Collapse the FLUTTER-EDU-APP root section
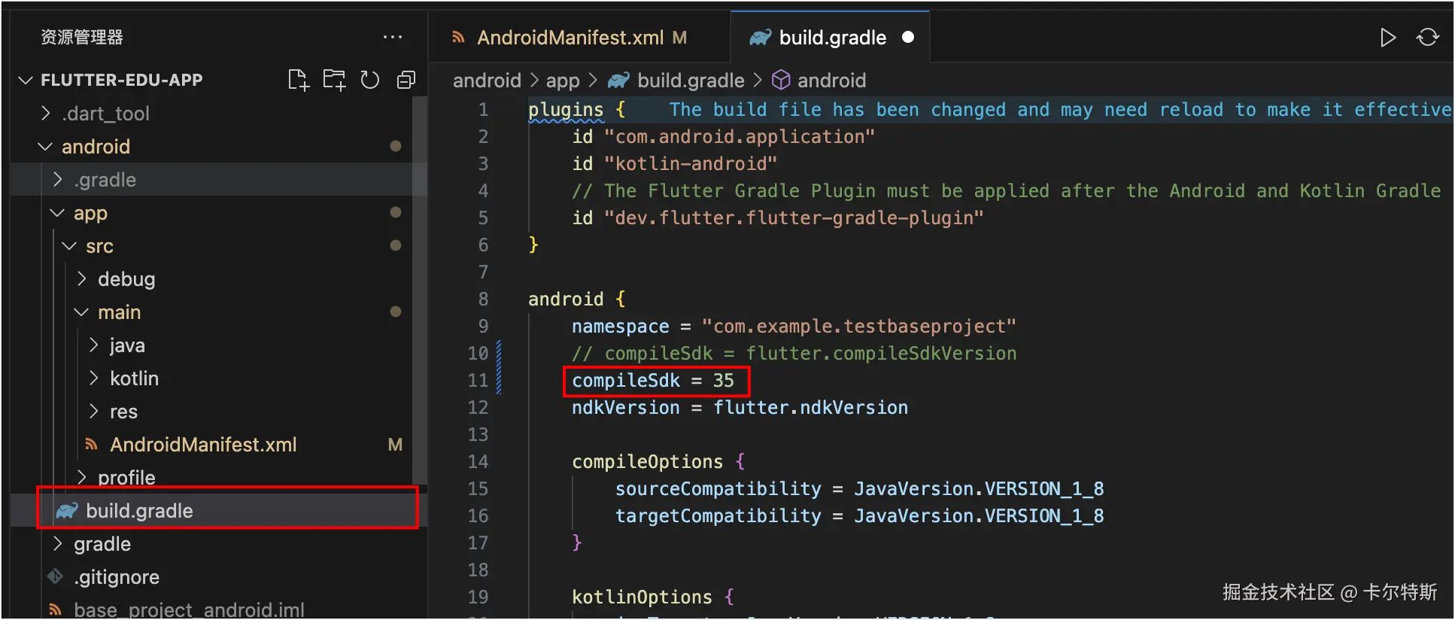This screenshot has height=620, width=1455. tap(26, 80)
